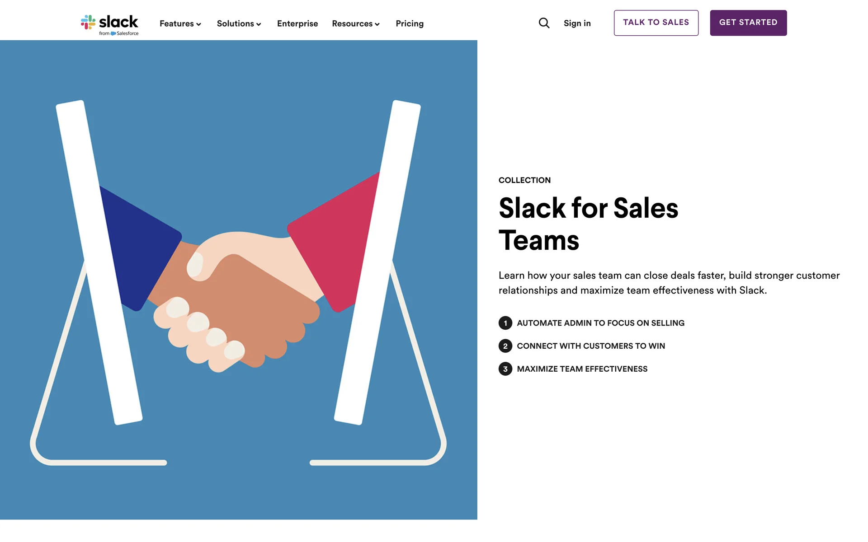Click the number 3 circle badge
The height and width of the screenshot is (542, 868).
(x=505, y=369)
